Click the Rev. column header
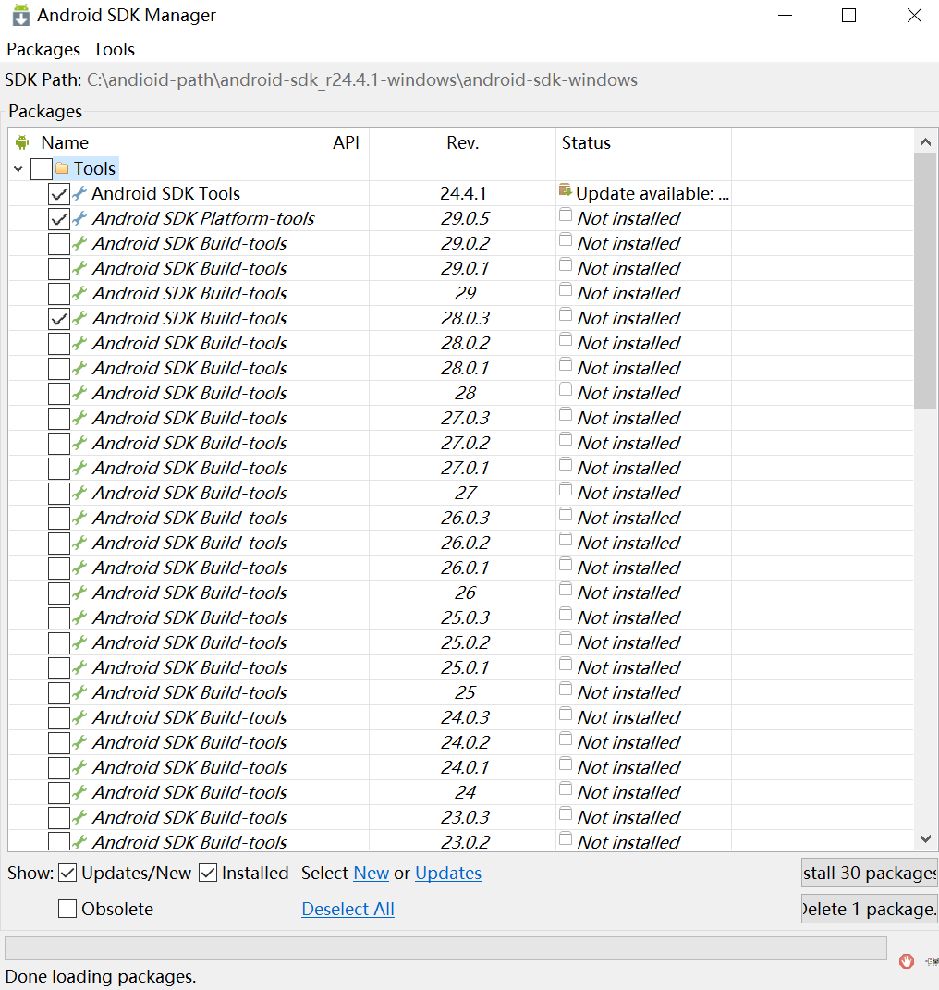 463,142
